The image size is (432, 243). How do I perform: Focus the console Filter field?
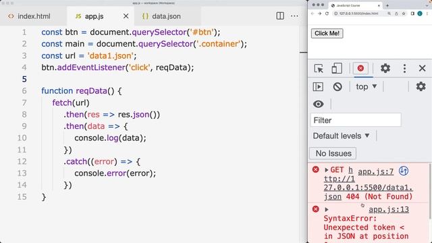(356, 120)
